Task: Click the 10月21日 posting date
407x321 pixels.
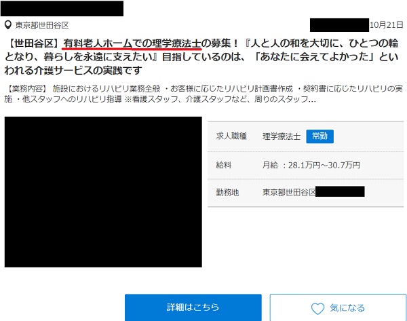Action: pyautogui.click(x=386, y=25)
